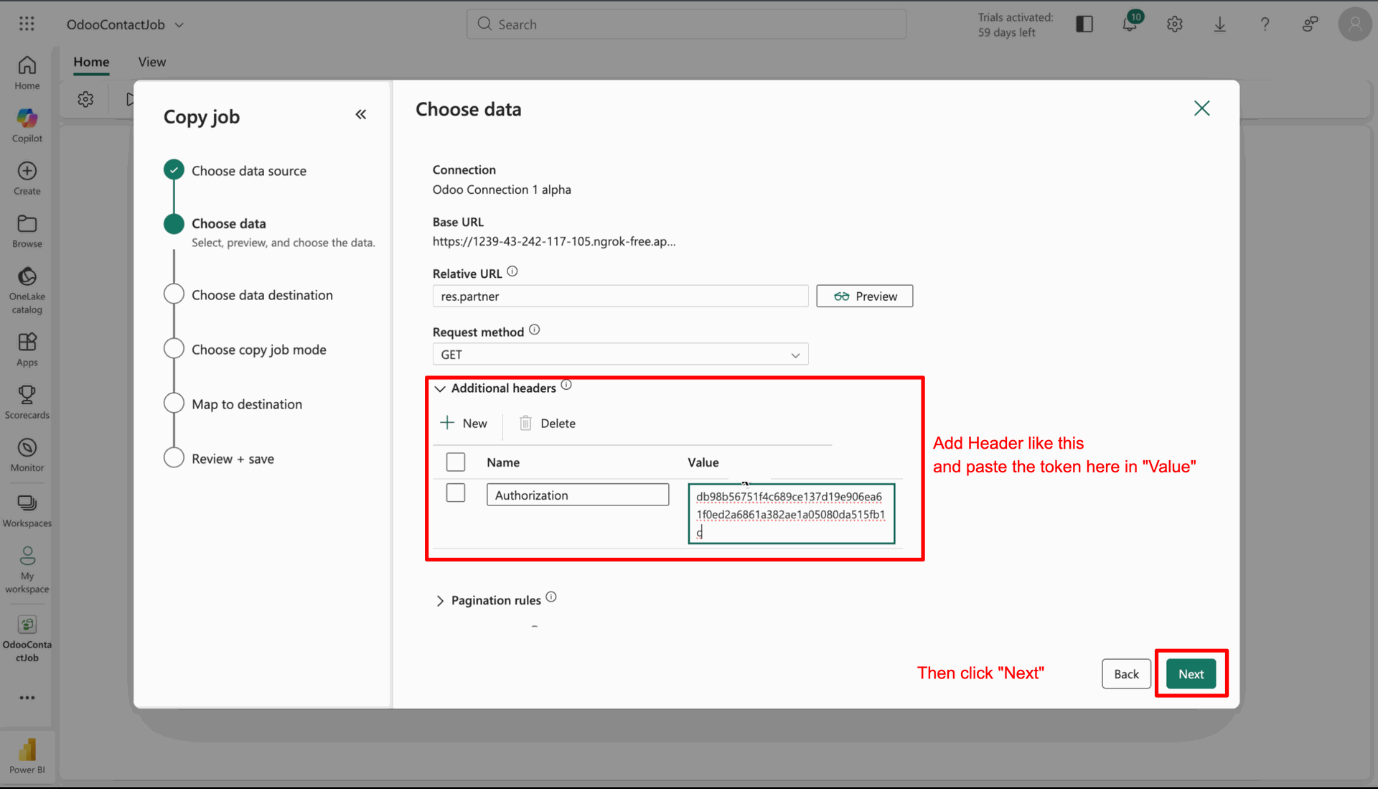Switch to the View tab
Image resolution: width=1378 pixels, height=789 pixels.
tap(151, 62)
